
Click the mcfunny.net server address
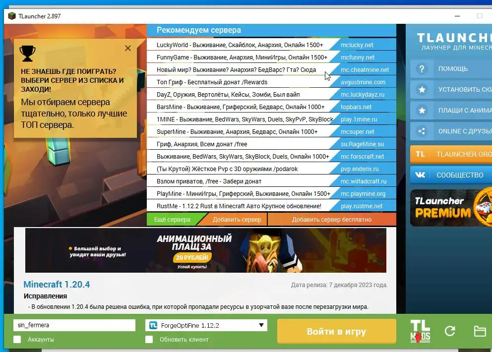click(358, 58)
